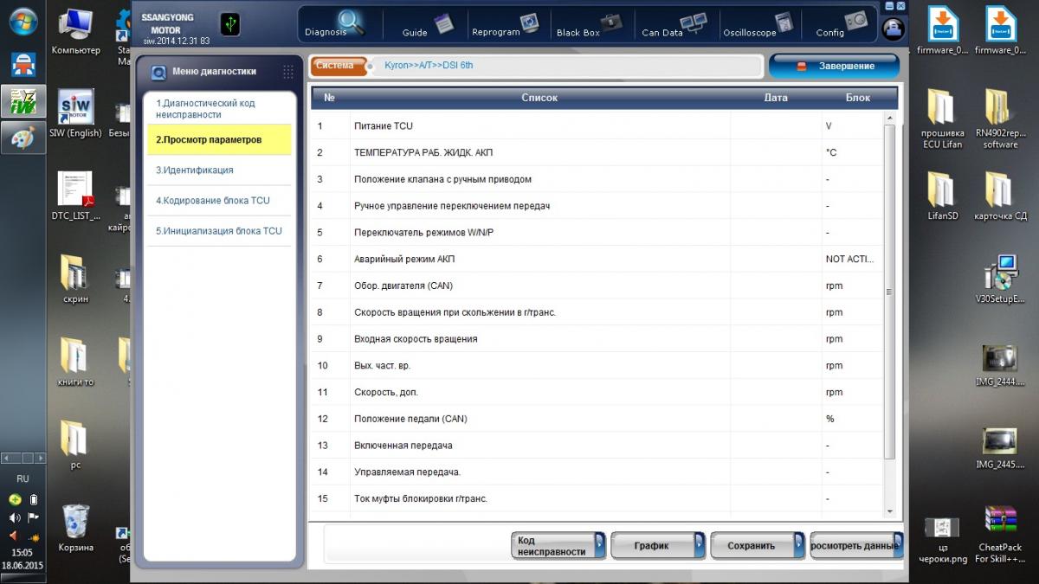Image resolution: width=1039 pixels, height=584 pixels.
Task: Click the Список column header
Action: [539, 98]
